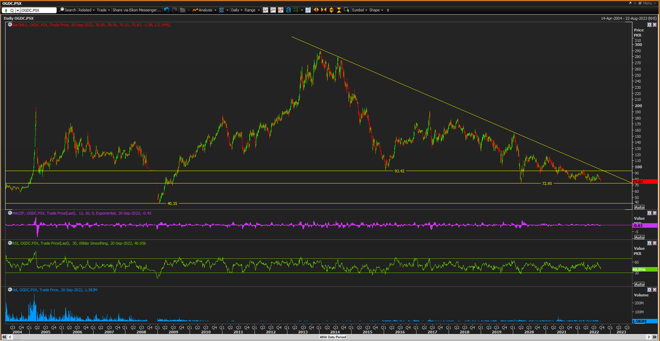
Task: Open the Daily interval dropdown
Action: click(236, 10)
